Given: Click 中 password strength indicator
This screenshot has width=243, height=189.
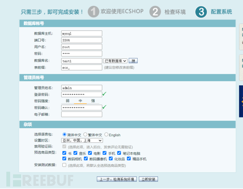Looking at the screenshot, I should coord(80,101).
